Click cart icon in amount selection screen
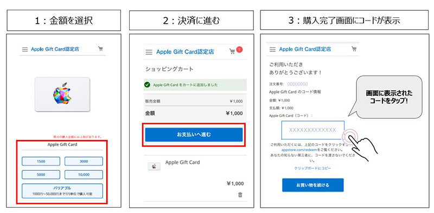Viewport: 434px width, 213px height. 100,49
